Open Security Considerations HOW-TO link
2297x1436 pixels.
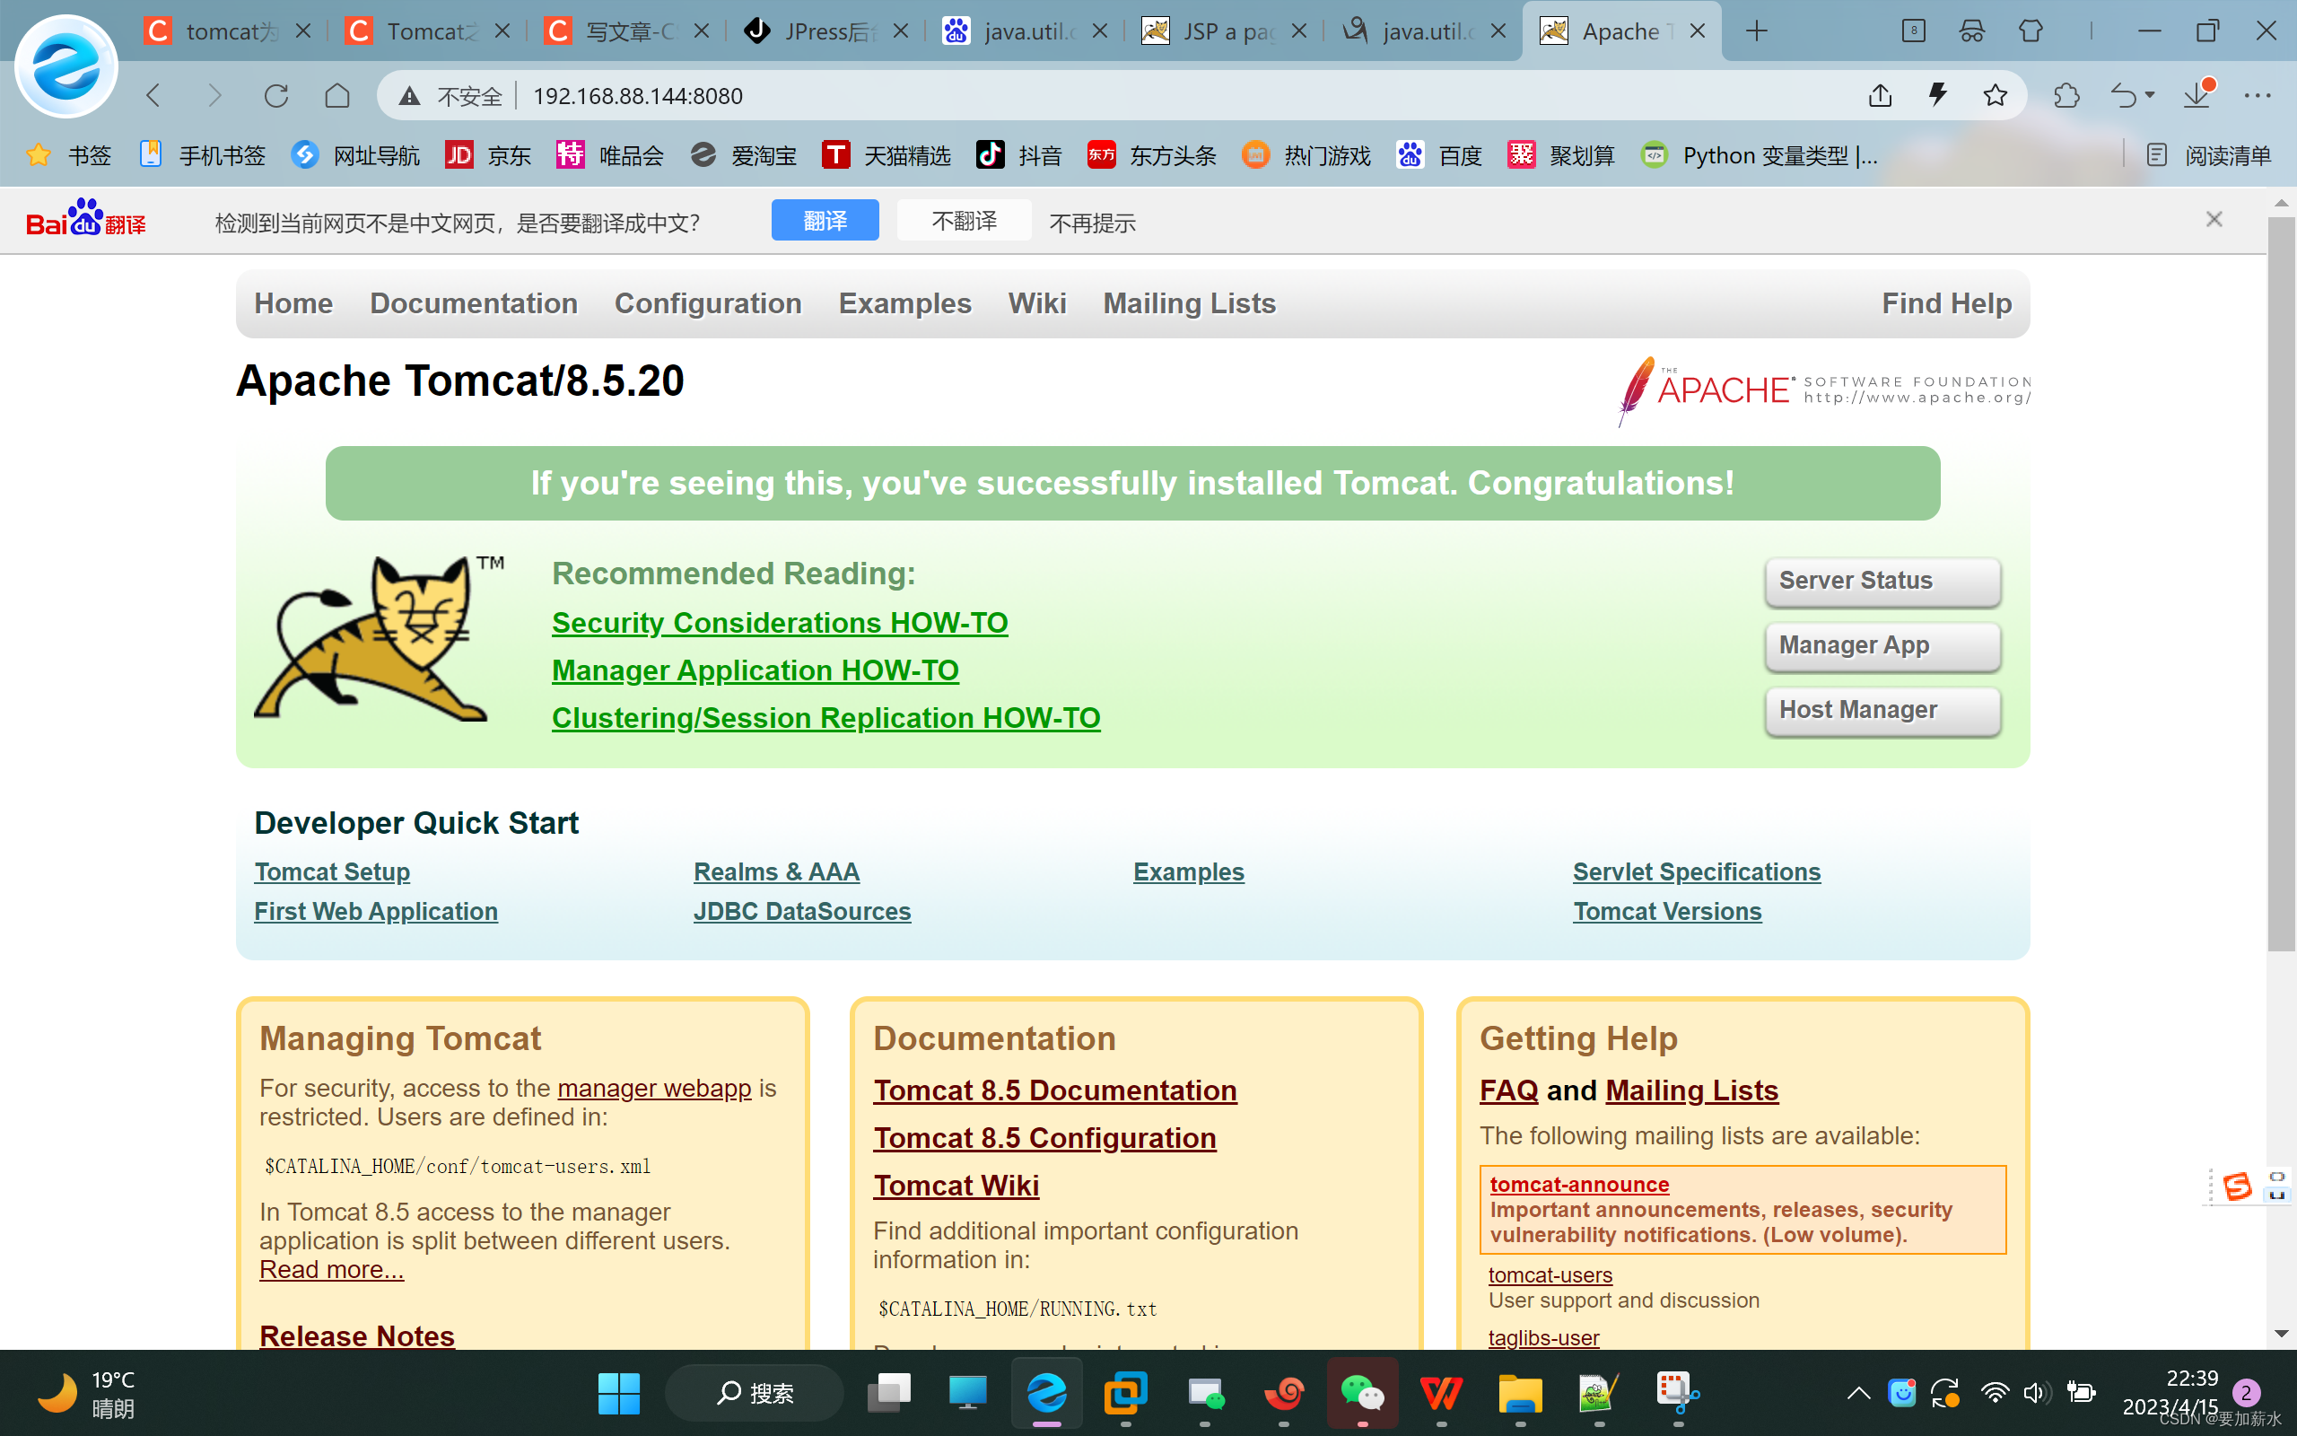pyautogui.click(x=779, y=623)
